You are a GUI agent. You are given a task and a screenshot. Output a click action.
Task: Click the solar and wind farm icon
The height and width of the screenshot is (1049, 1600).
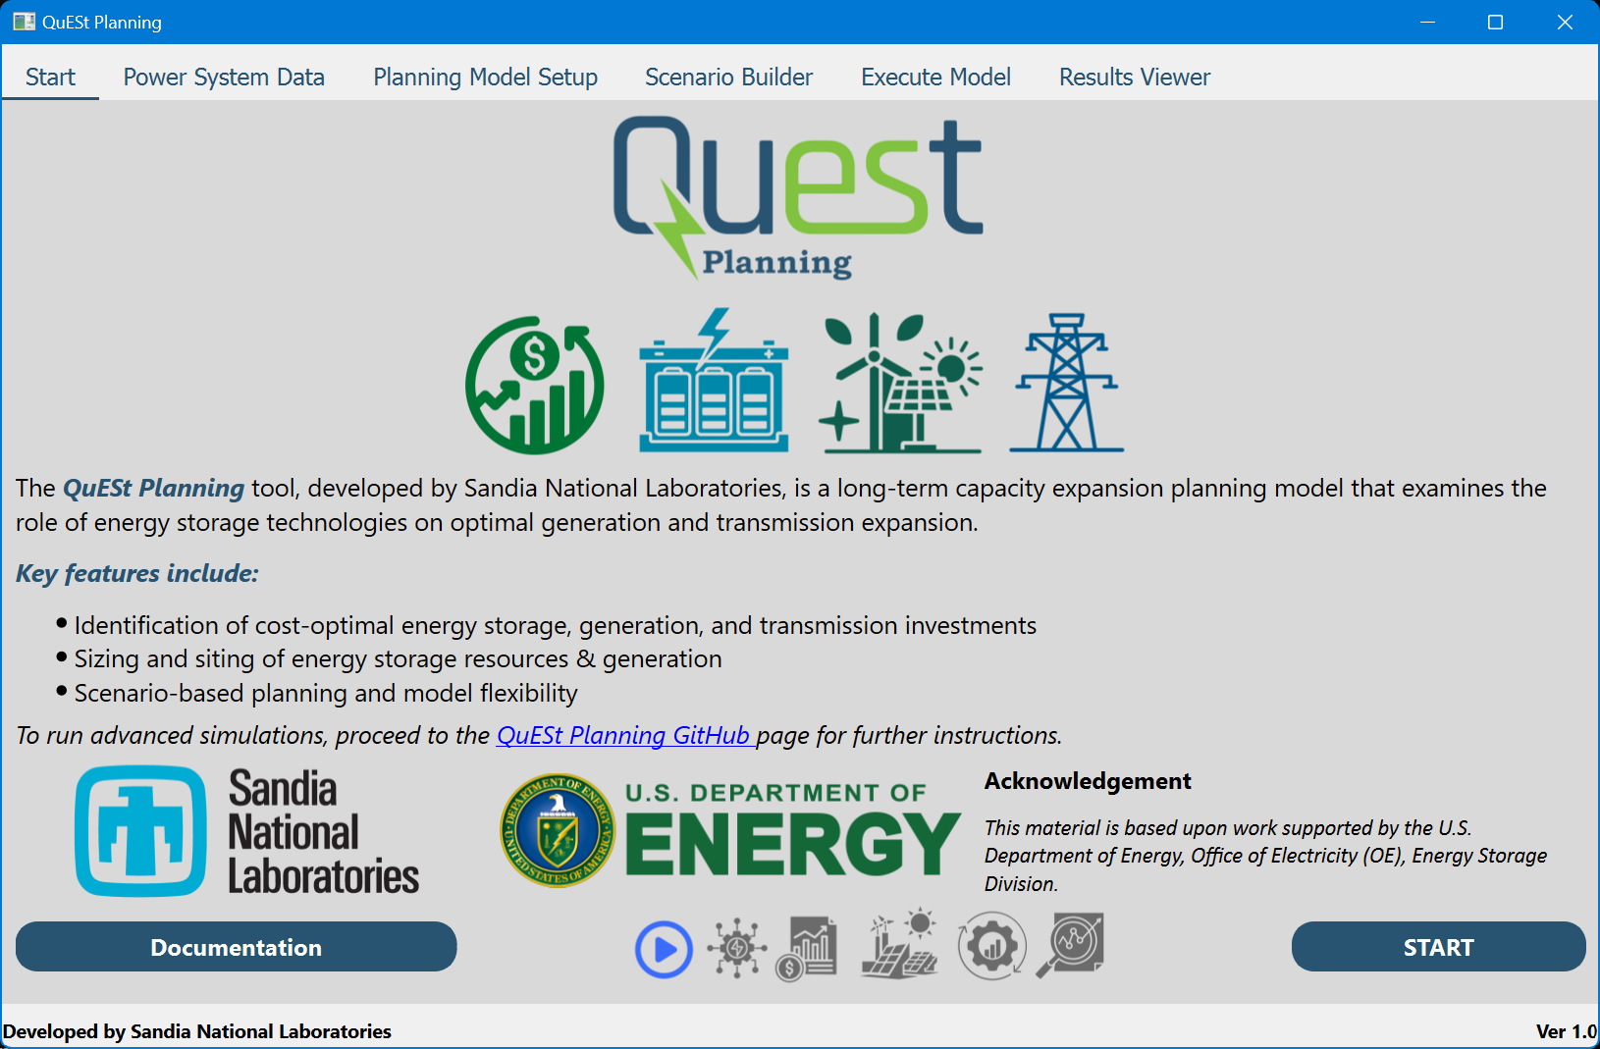point(899,943)
